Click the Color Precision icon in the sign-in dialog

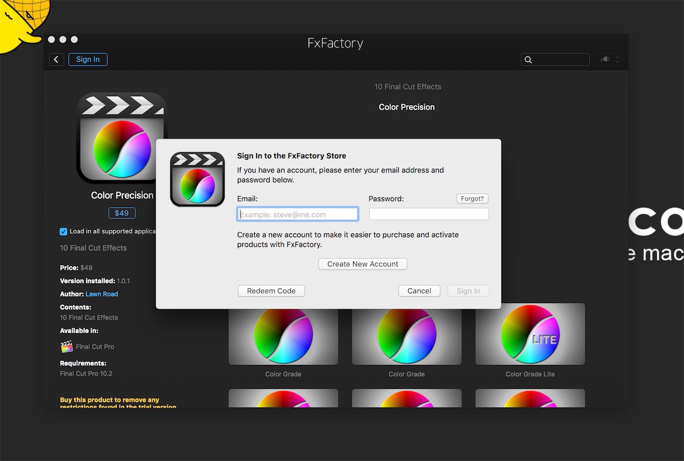[197, 179]
